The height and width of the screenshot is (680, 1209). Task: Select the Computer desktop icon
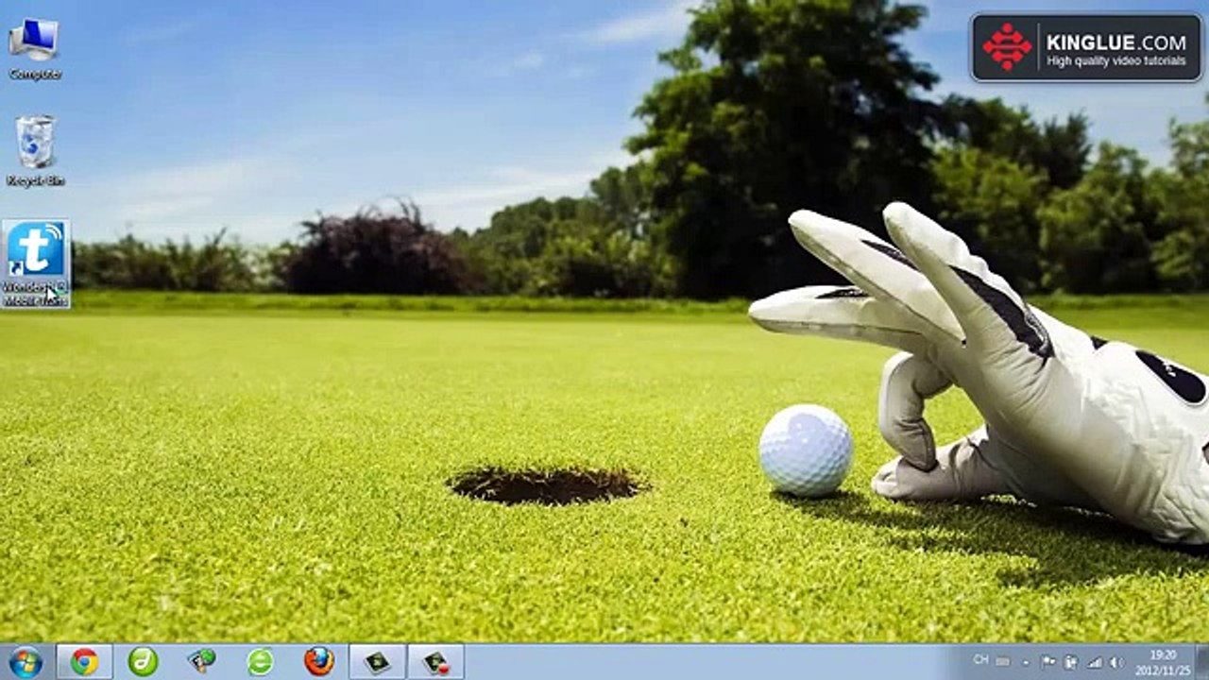35,49
